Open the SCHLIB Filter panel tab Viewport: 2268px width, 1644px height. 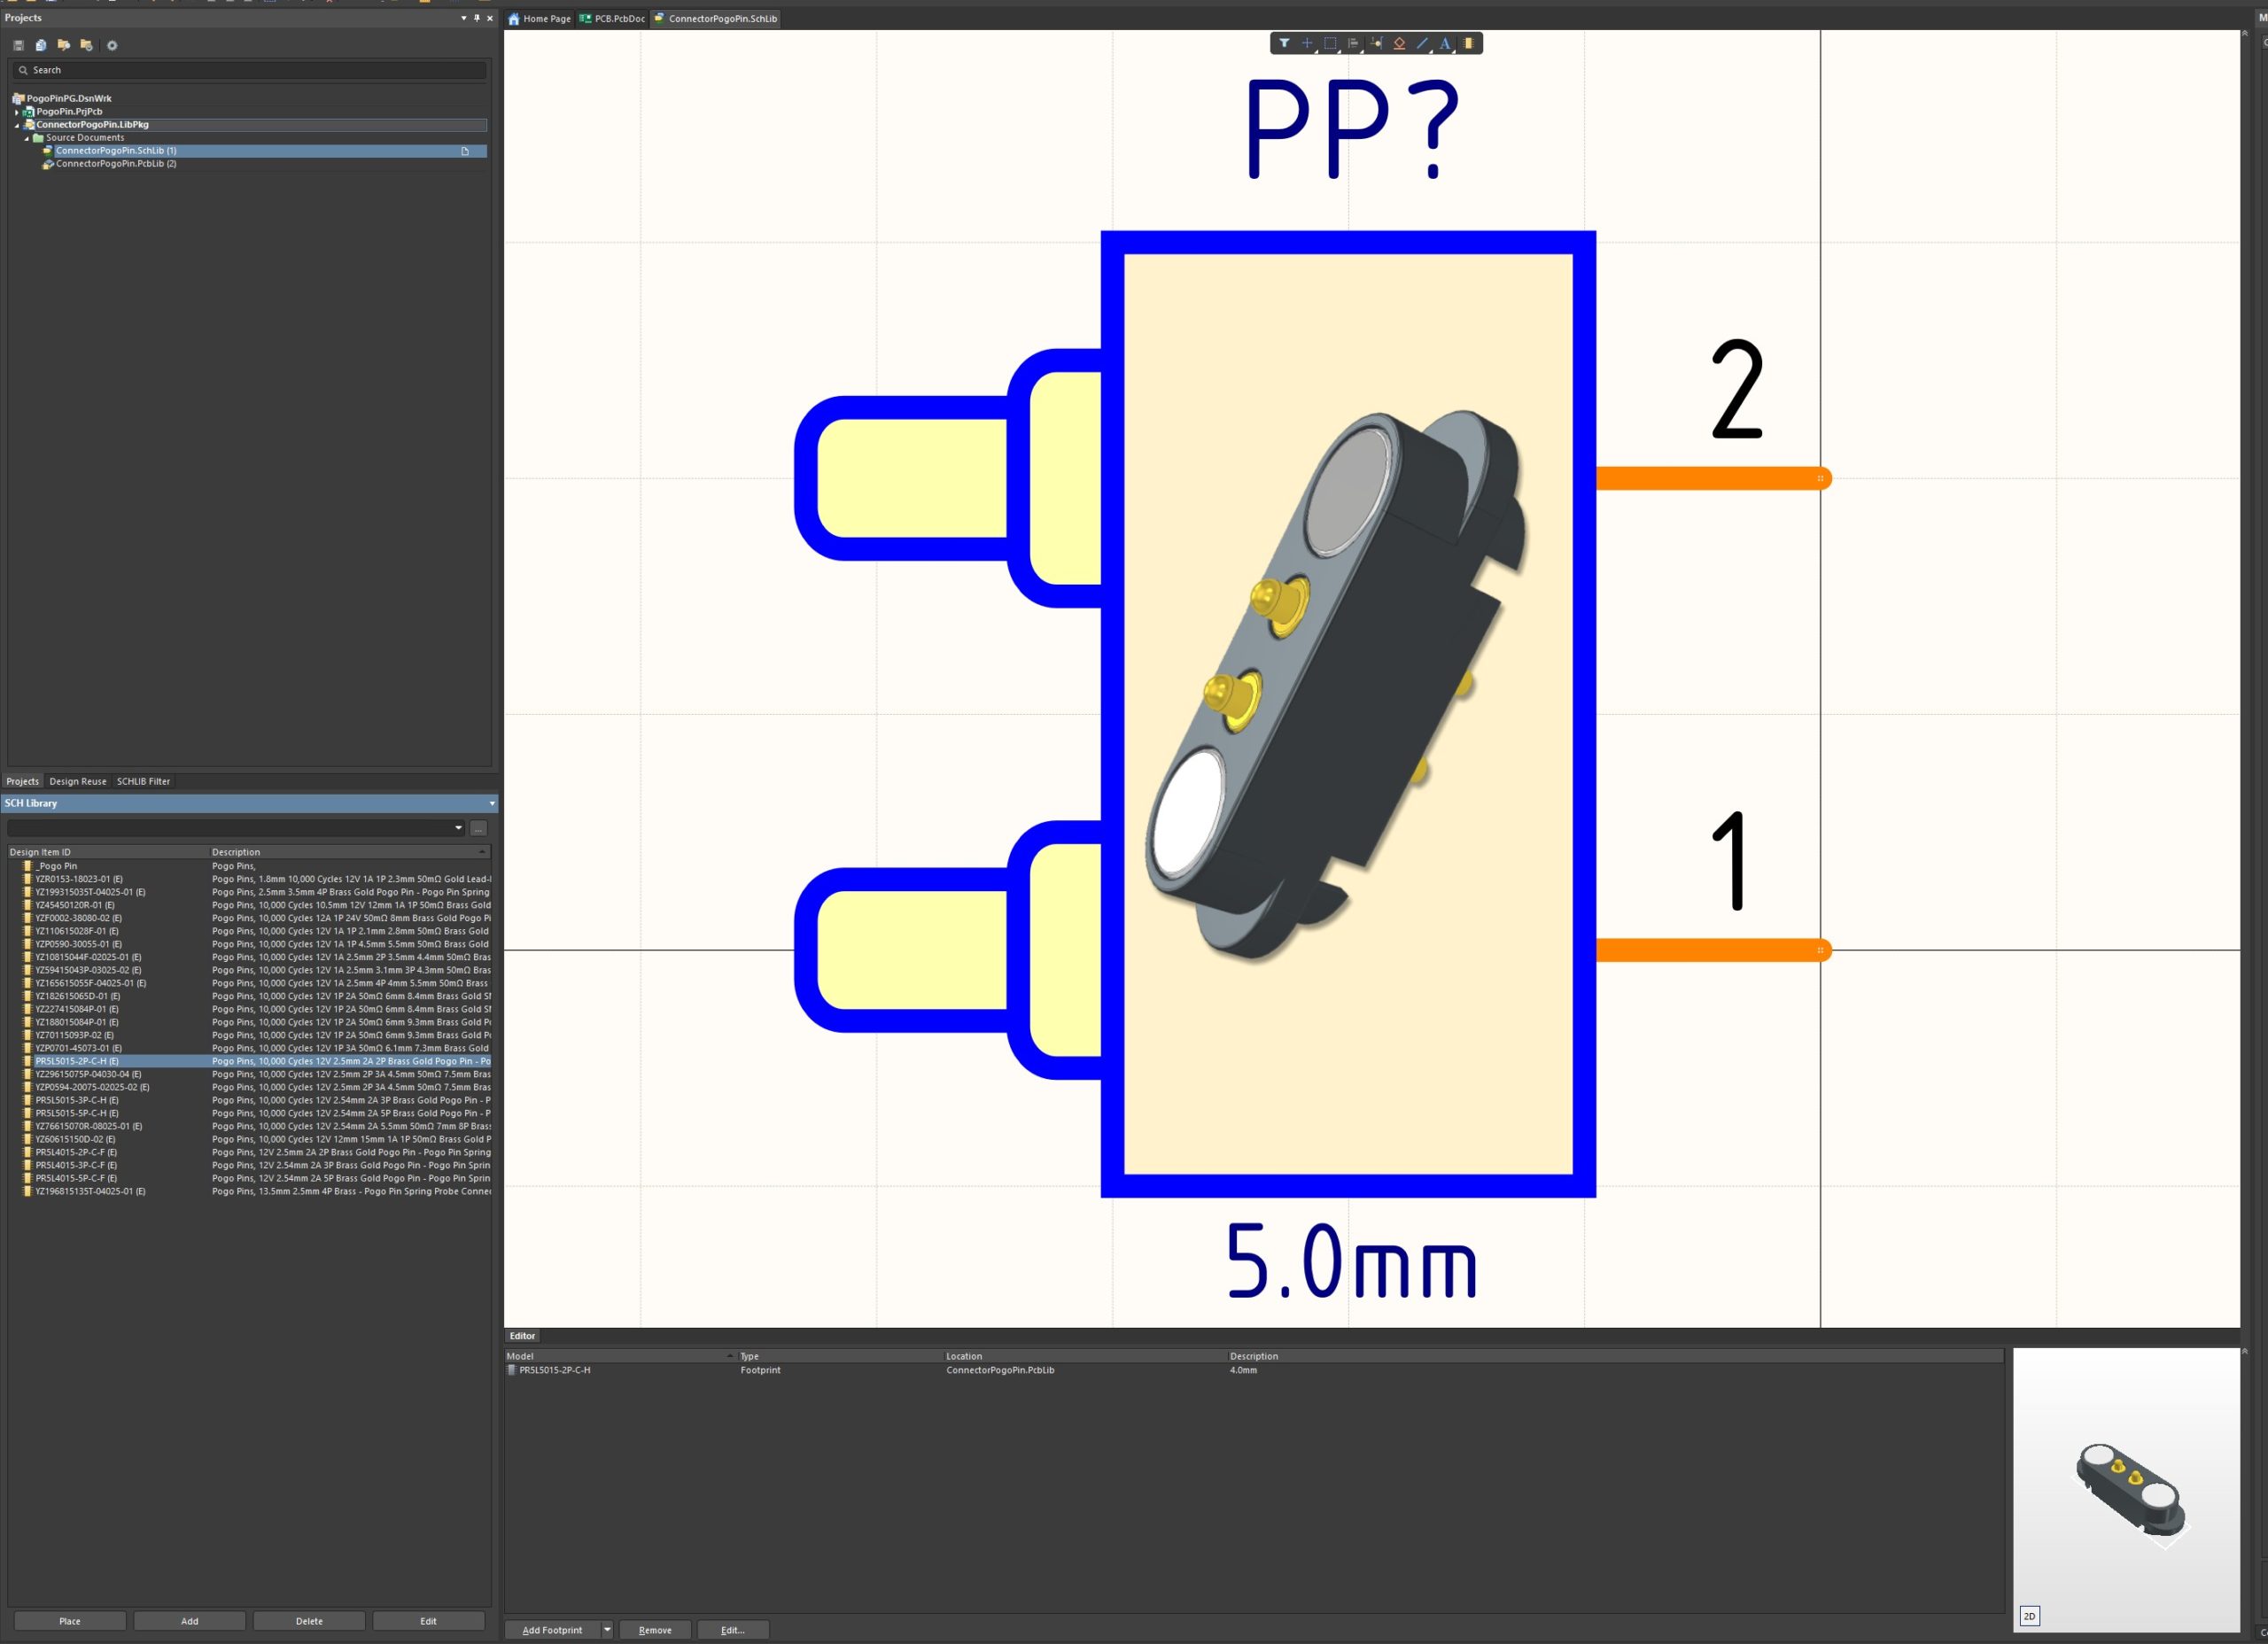coord(143,781)
